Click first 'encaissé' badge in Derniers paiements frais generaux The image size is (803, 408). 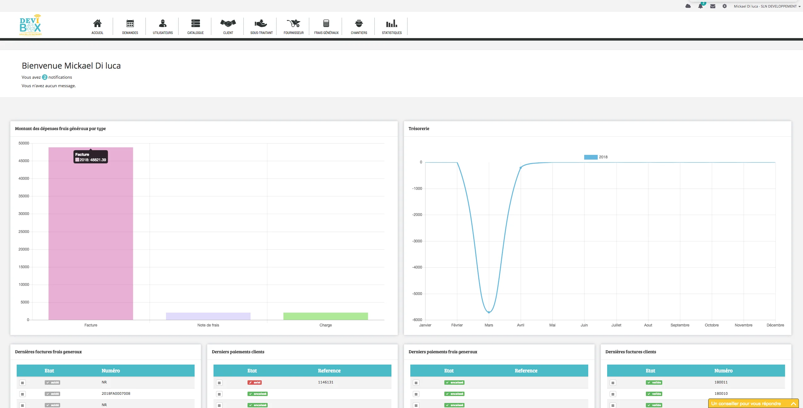pyautogui.click(x=454, y=382)
